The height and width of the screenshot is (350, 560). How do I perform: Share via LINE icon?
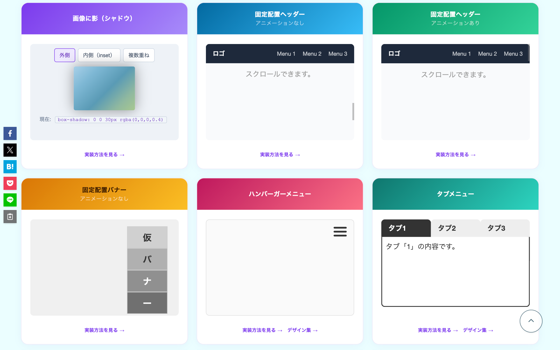click(x=10, y=200)
